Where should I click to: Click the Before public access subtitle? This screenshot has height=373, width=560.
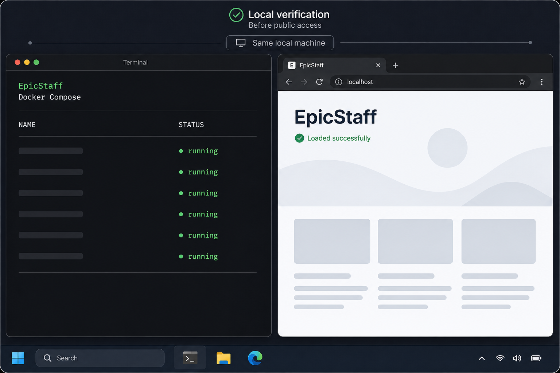pos(285,25)
